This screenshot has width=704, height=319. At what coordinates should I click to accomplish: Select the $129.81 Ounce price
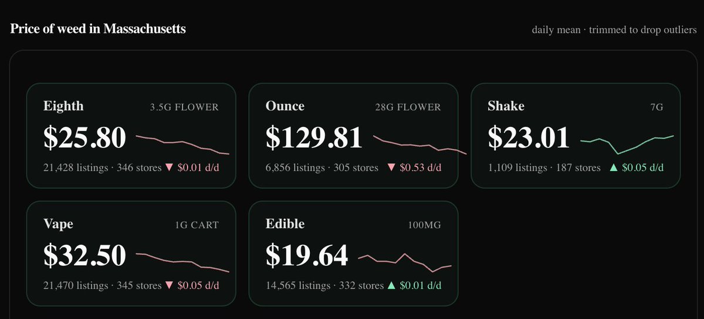tap(314, 138)
